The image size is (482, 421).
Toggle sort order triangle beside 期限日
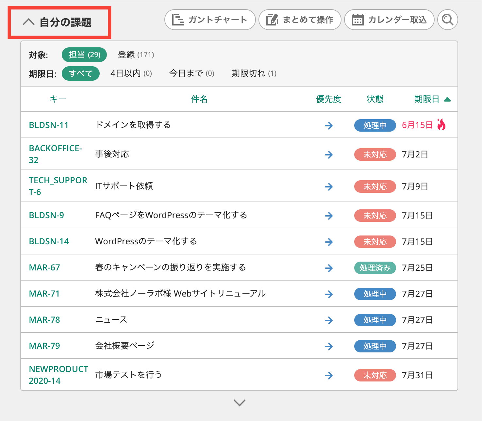(x=447, y=99)
